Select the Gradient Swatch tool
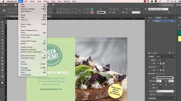181x101 pixels. (x=2, y=58)
